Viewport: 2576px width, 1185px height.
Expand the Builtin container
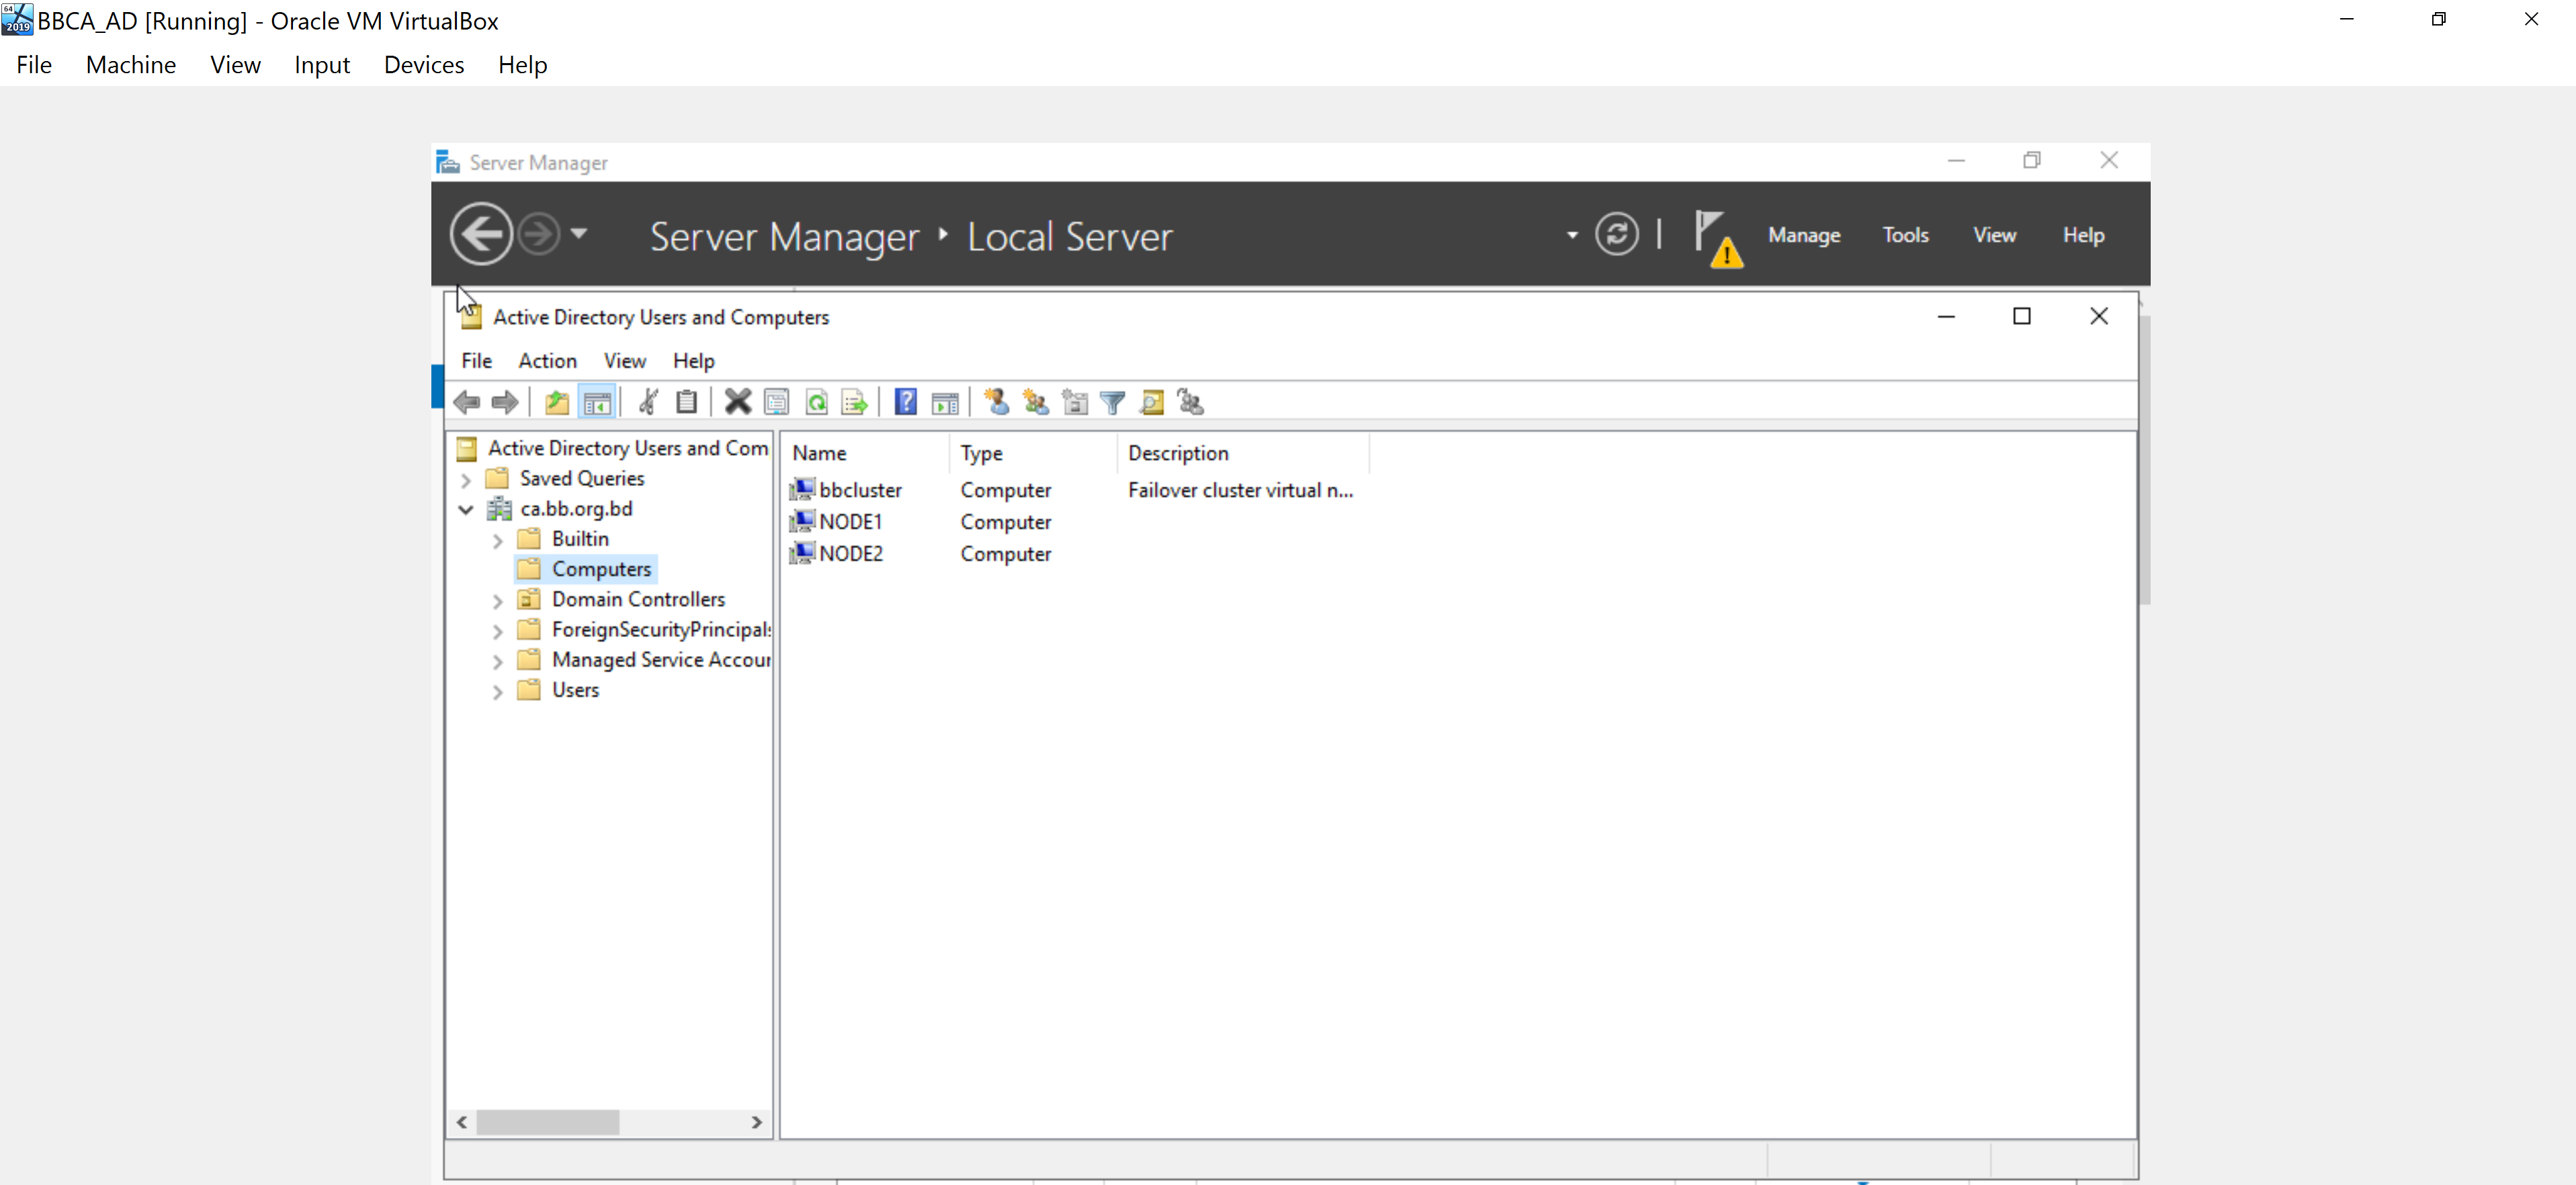[497, 540]
